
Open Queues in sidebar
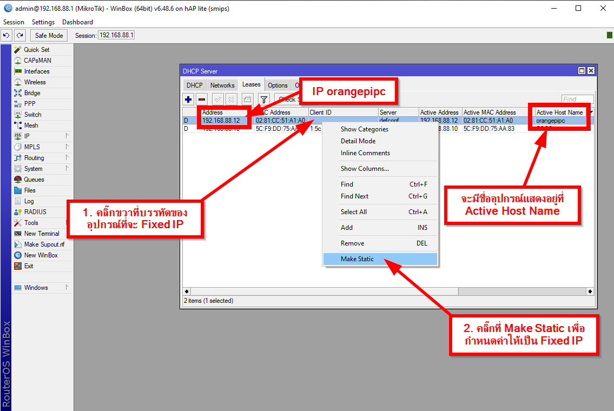point(42,180)
